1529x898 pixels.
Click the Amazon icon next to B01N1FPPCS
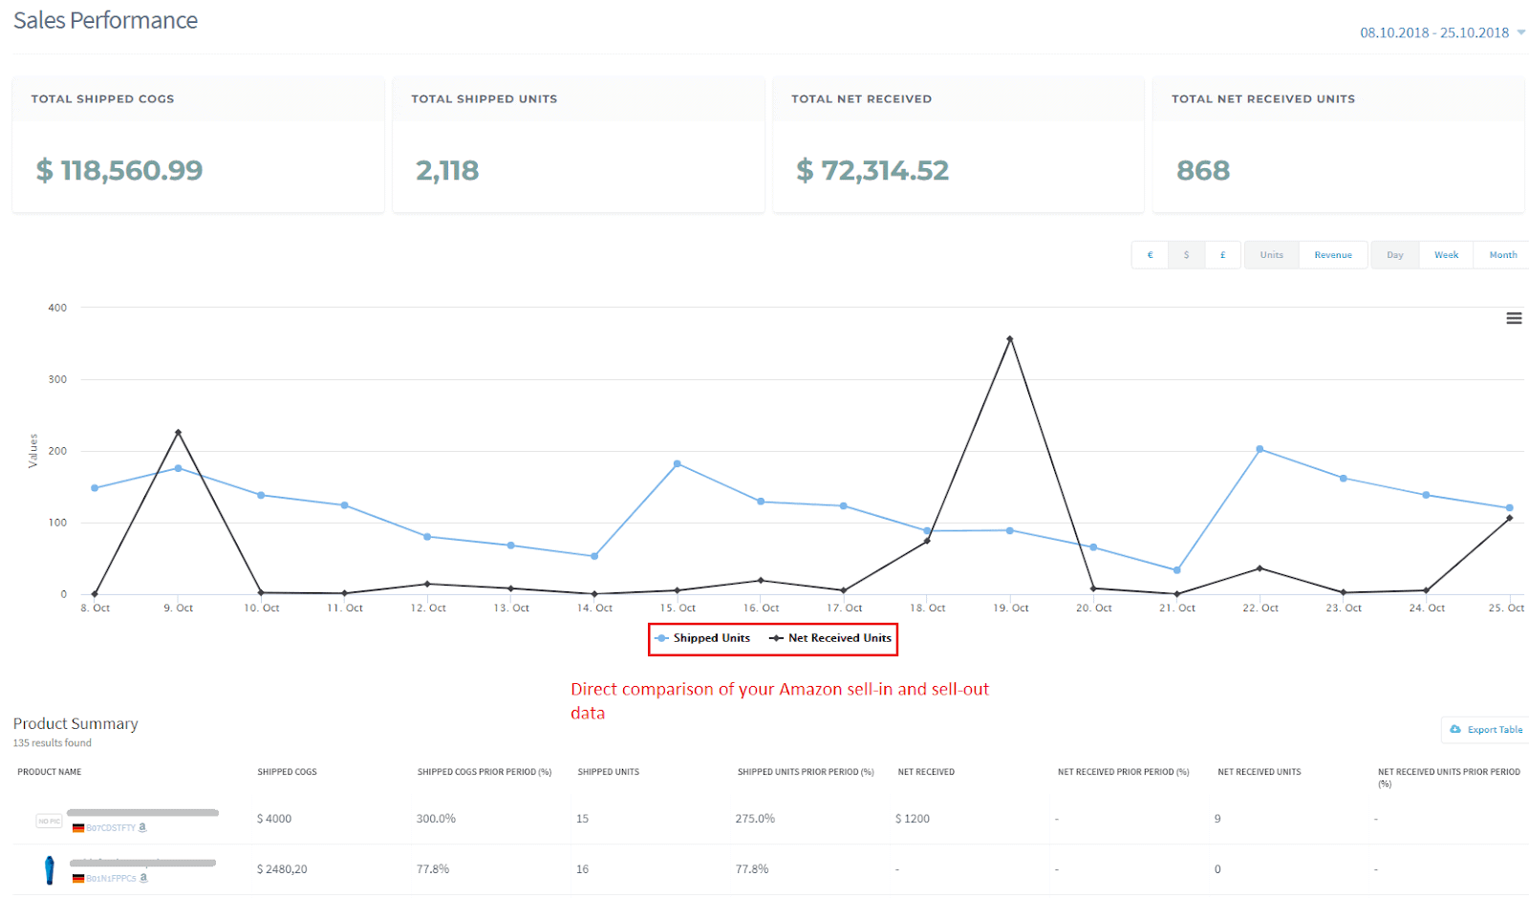click(144, 877)
